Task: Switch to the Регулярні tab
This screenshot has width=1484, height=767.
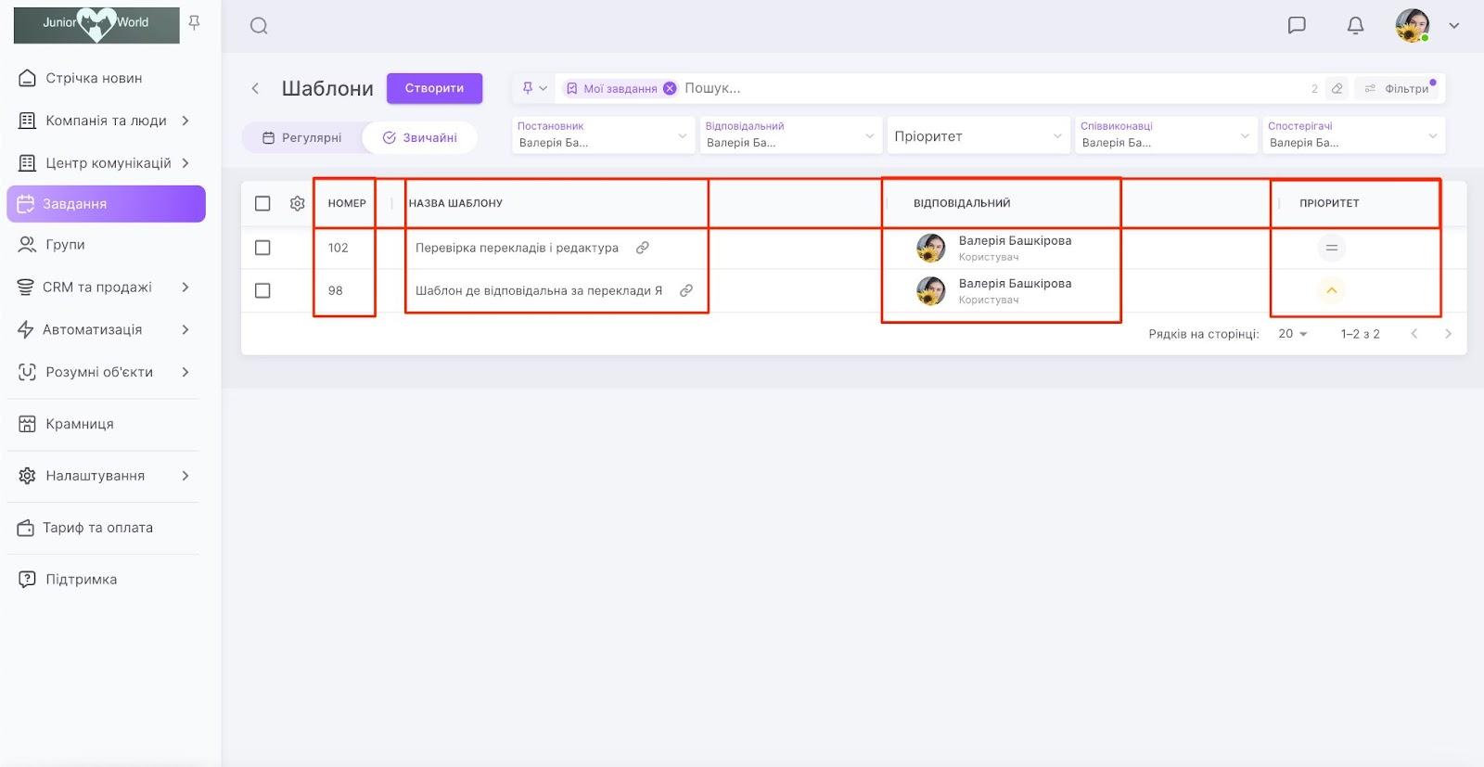Action: tap(302, 137)
